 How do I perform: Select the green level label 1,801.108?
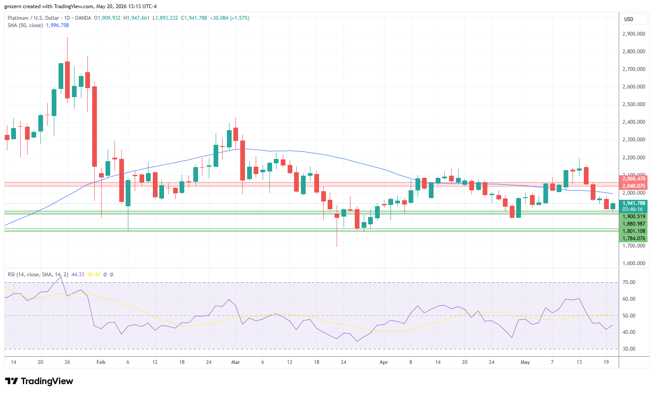pos(634,231)
